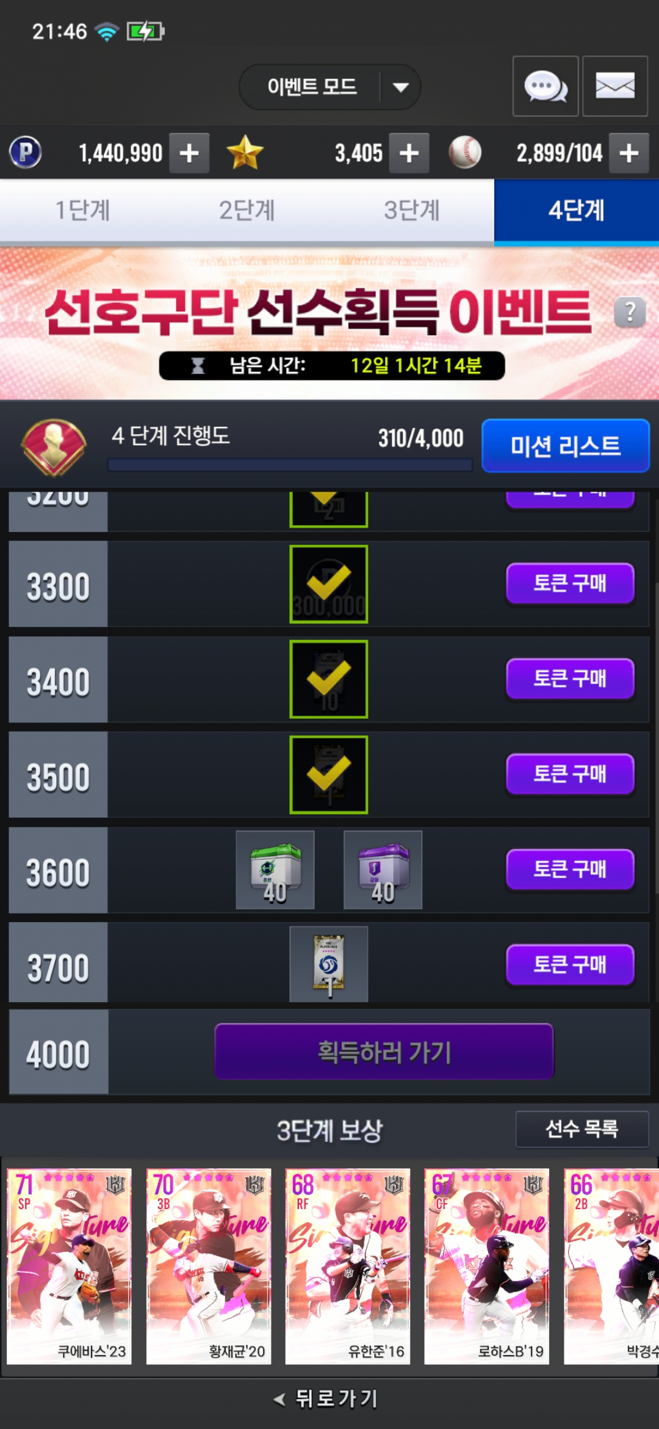
Task: Select the 쿠에바스'23 player card
Action: 69,1267
